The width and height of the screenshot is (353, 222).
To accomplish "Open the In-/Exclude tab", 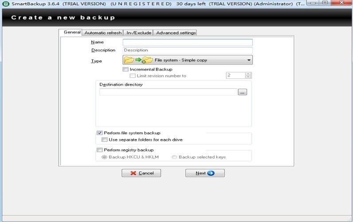I will 139,33.
